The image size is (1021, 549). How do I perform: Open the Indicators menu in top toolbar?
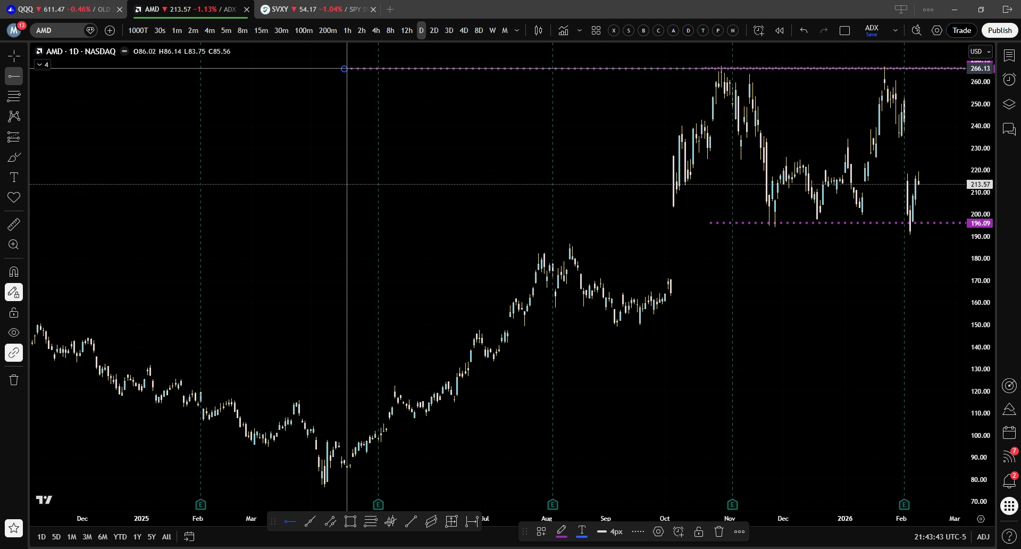(x=563, y=30)
